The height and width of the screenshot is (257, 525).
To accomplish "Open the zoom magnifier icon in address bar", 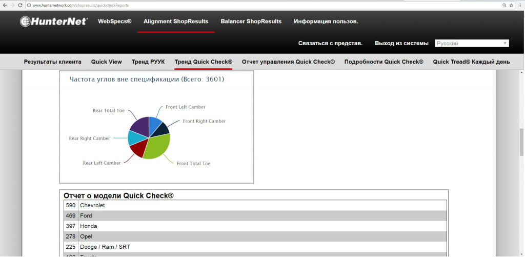I will (x=504, y=5).
